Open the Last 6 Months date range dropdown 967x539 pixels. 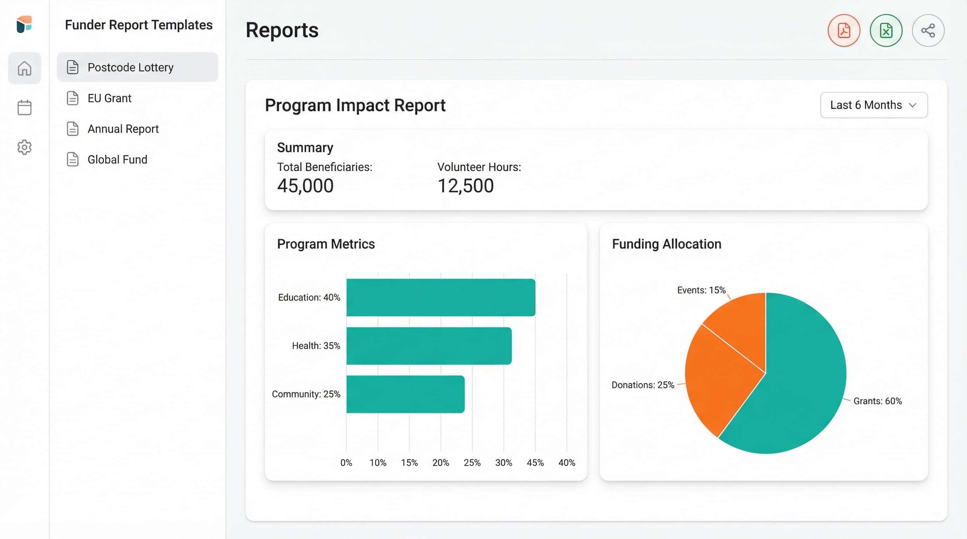pos(874,105)
